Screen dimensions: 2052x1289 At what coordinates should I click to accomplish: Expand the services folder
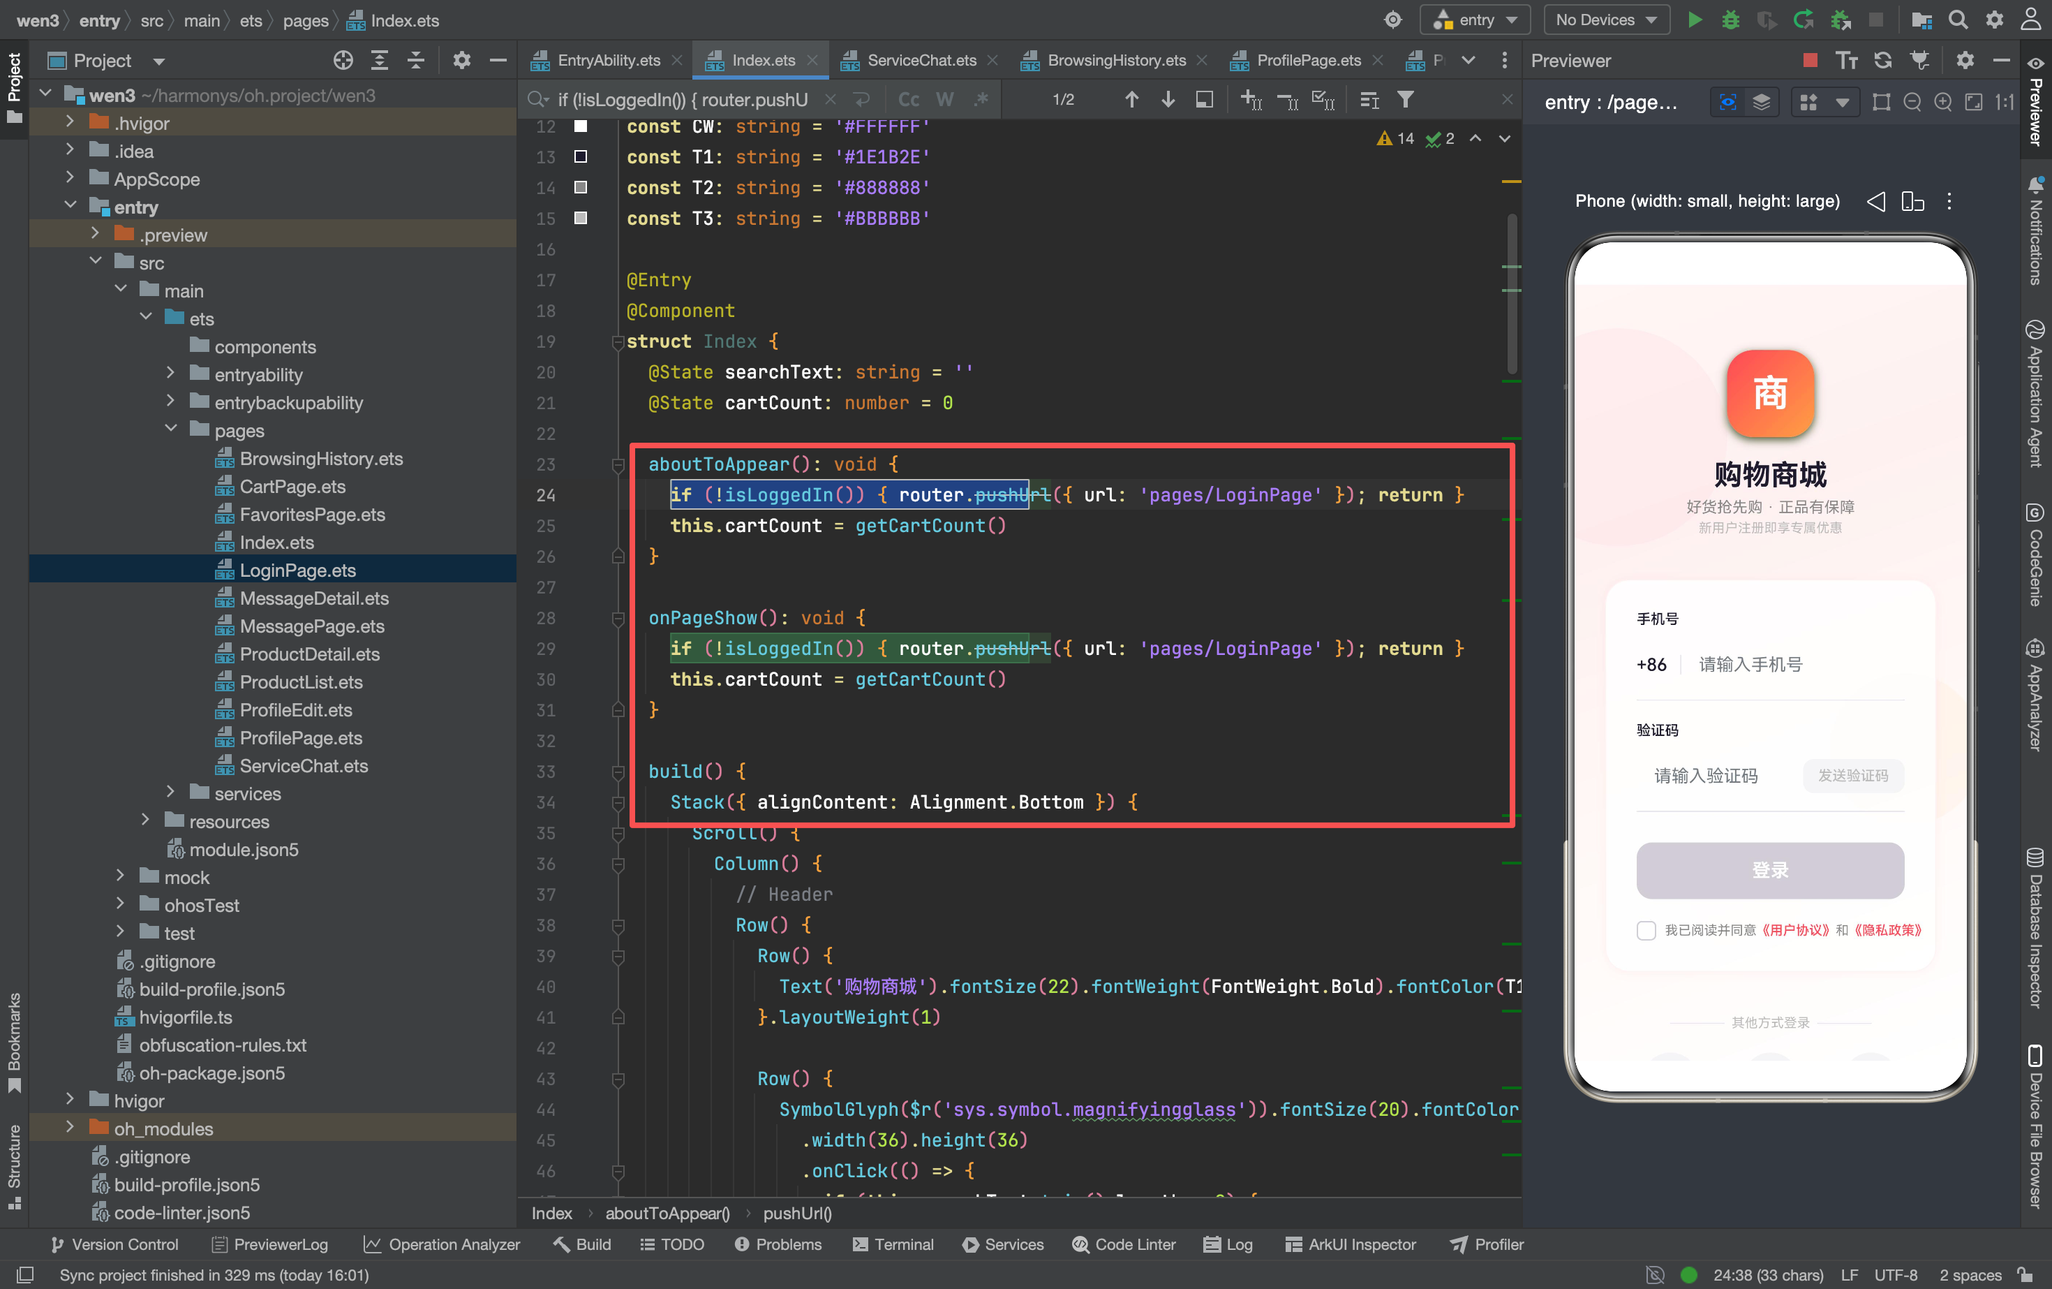pyautogui.click(x=170, y=793)
